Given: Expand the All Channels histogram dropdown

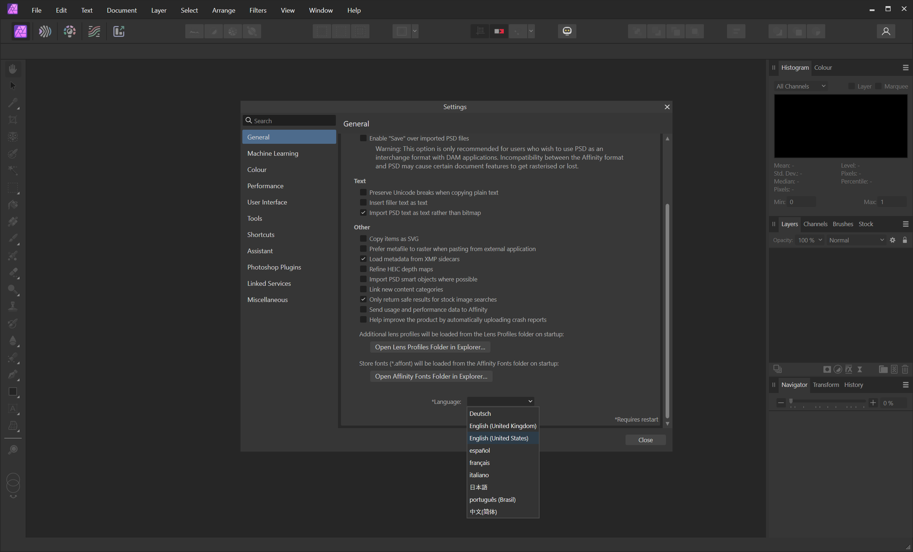Looking at the screenshot, I should click(x=800, y=86).
